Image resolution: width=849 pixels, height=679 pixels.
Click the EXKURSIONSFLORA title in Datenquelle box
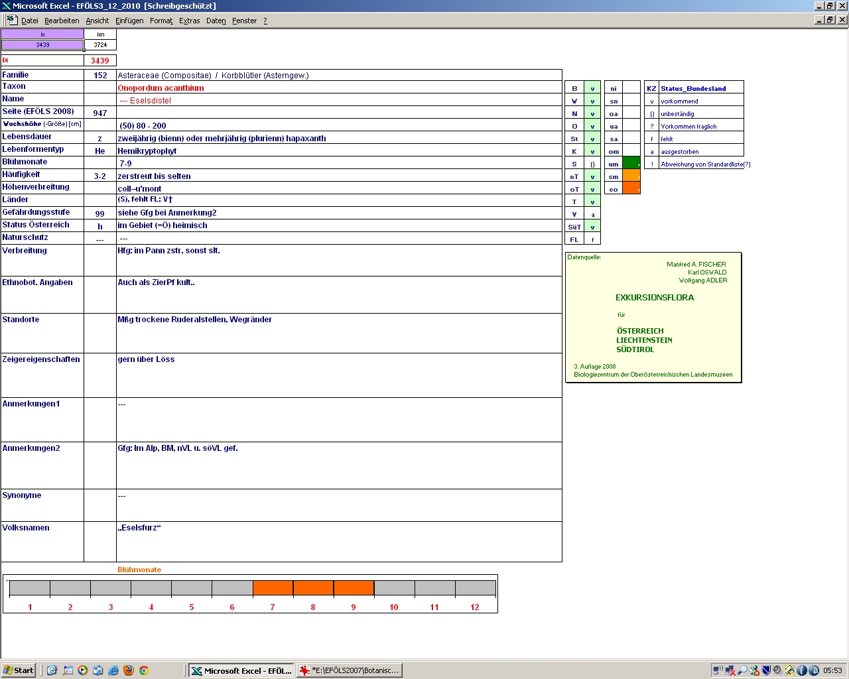click(x=655, y=298)
